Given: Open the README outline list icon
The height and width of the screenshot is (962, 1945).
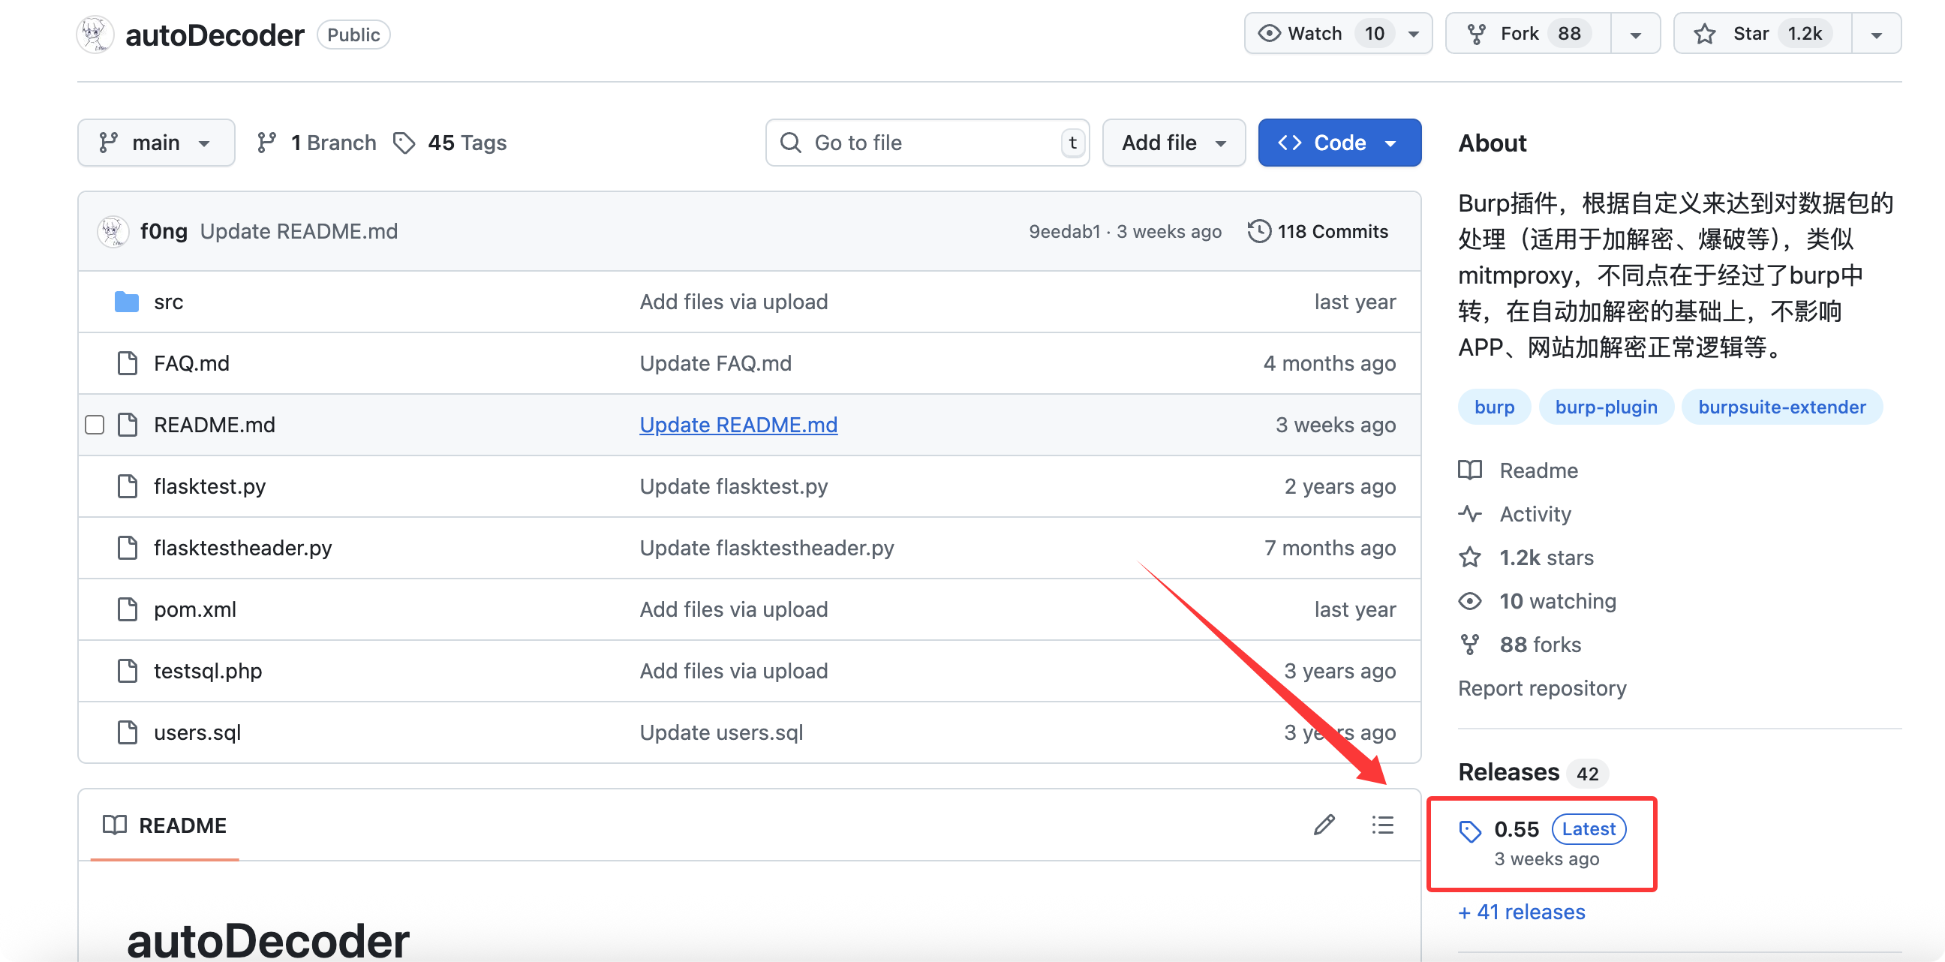Looking at the screenshot, I should click(1382, 825).
